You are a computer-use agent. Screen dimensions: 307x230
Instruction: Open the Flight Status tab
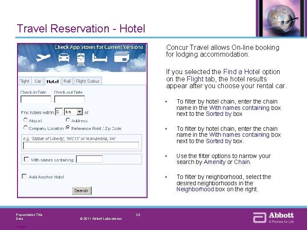(x=87, y=81)
